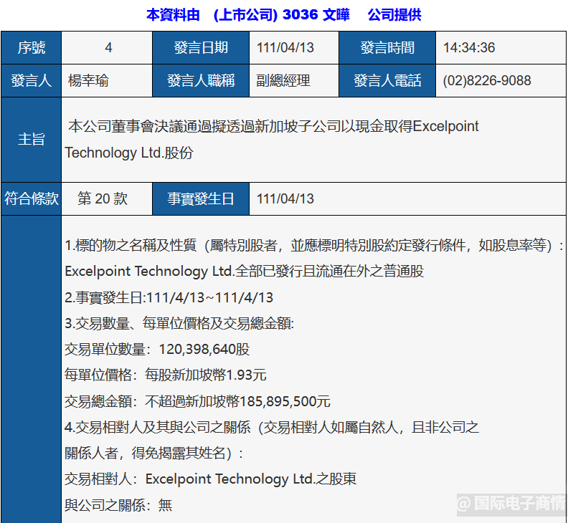Viewport: 568px width, 523px height.
Task: Select the 發言日期 header cell
Action: (201, 48)
